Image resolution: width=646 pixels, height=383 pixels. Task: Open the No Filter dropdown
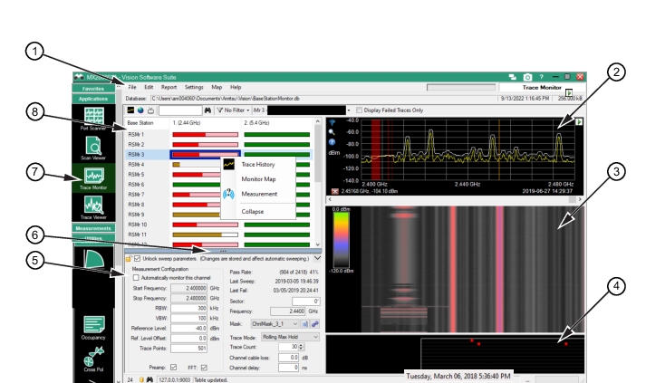pyautogui.click(x=234, y=110)
